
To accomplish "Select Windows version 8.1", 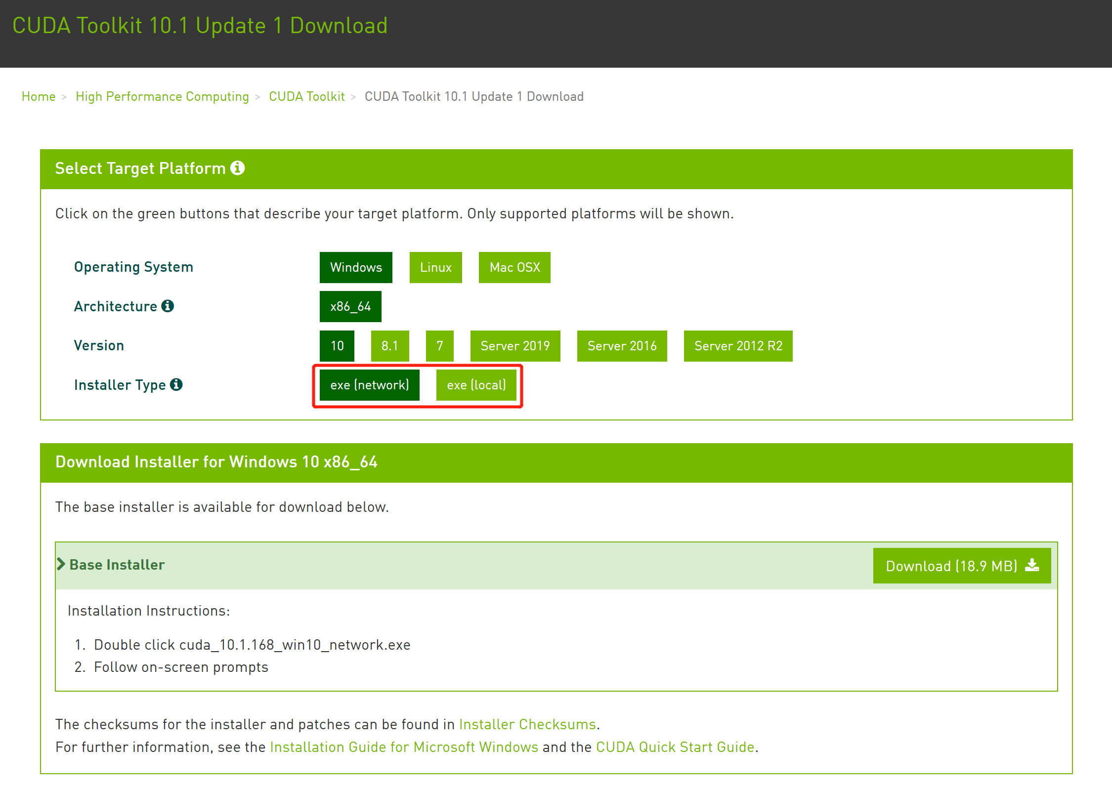I will click(389, 346).
